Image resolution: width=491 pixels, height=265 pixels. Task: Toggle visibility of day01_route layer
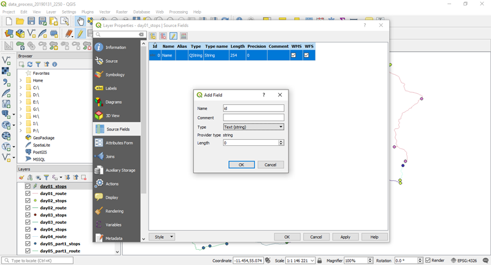coord(28,193)
